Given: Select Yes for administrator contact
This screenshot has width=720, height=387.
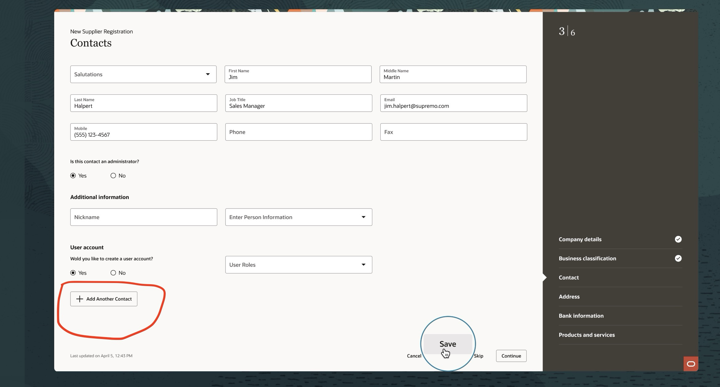Looking at the screenshot, I should click(73, 176).
